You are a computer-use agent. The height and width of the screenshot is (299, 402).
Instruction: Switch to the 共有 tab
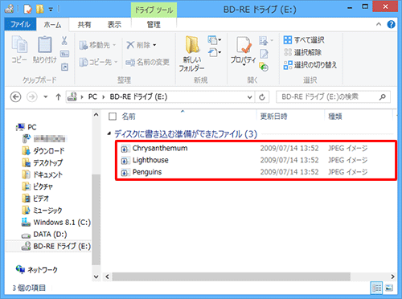[x=84, y=25]
